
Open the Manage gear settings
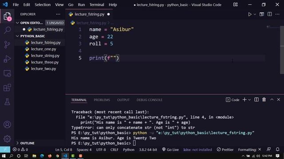click(7, 139)
